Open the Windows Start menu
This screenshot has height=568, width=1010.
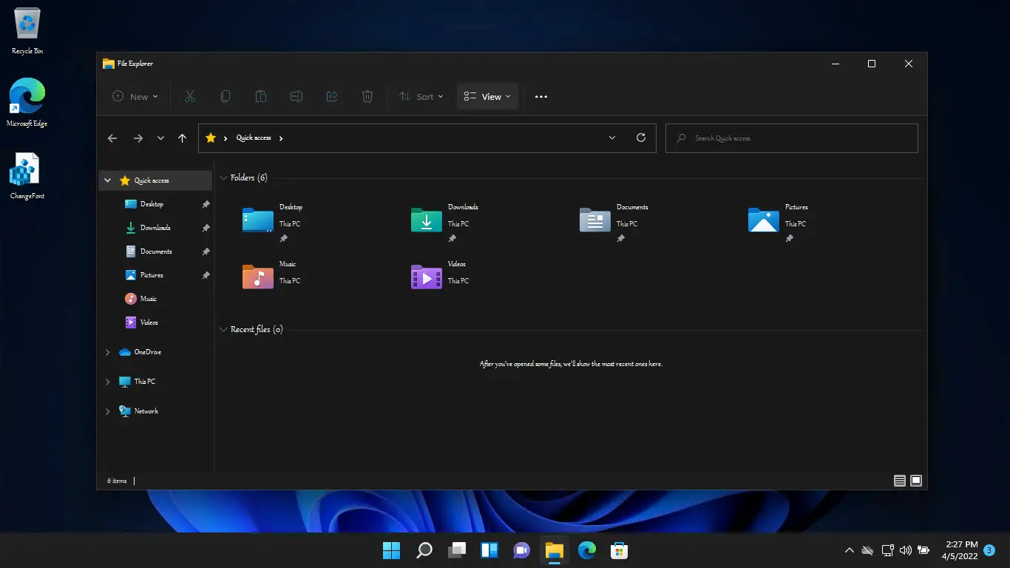click(x=391, y=550)
